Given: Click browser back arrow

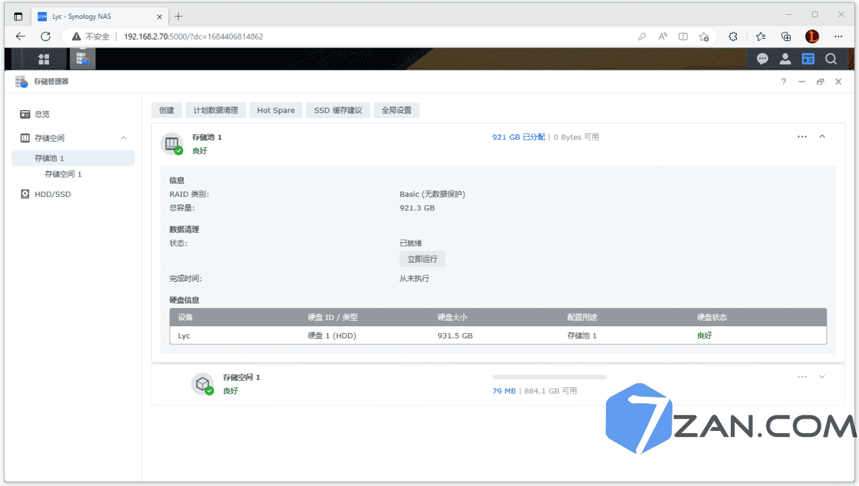Looking at the screenshot, I should pyautogui.click(x=21, y=36).
